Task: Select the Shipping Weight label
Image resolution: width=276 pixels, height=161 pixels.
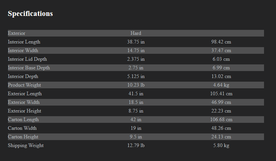Action: tap(26, 145)
